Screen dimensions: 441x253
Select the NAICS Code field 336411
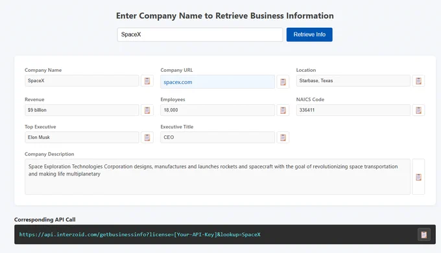[x=353, y=110]
